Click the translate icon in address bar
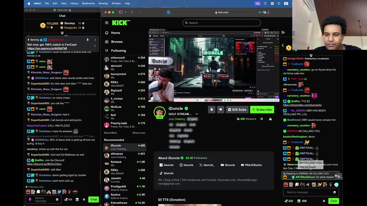The width and height of the screenshot is (367, 206). click(265, 12)
